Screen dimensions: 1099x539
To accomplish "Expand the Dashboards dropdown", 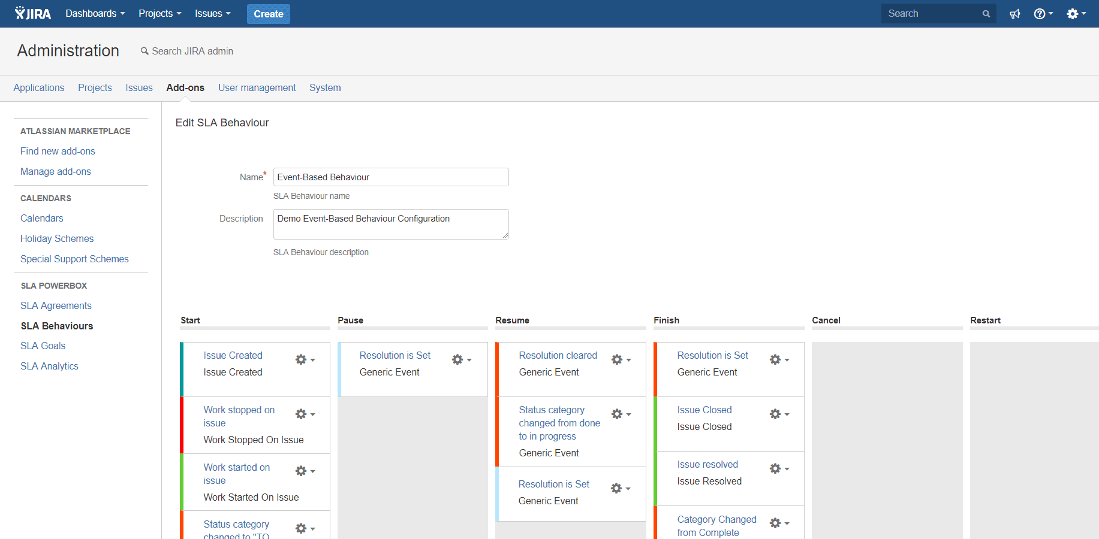I will pyautogui.click(x=95, y=13).
